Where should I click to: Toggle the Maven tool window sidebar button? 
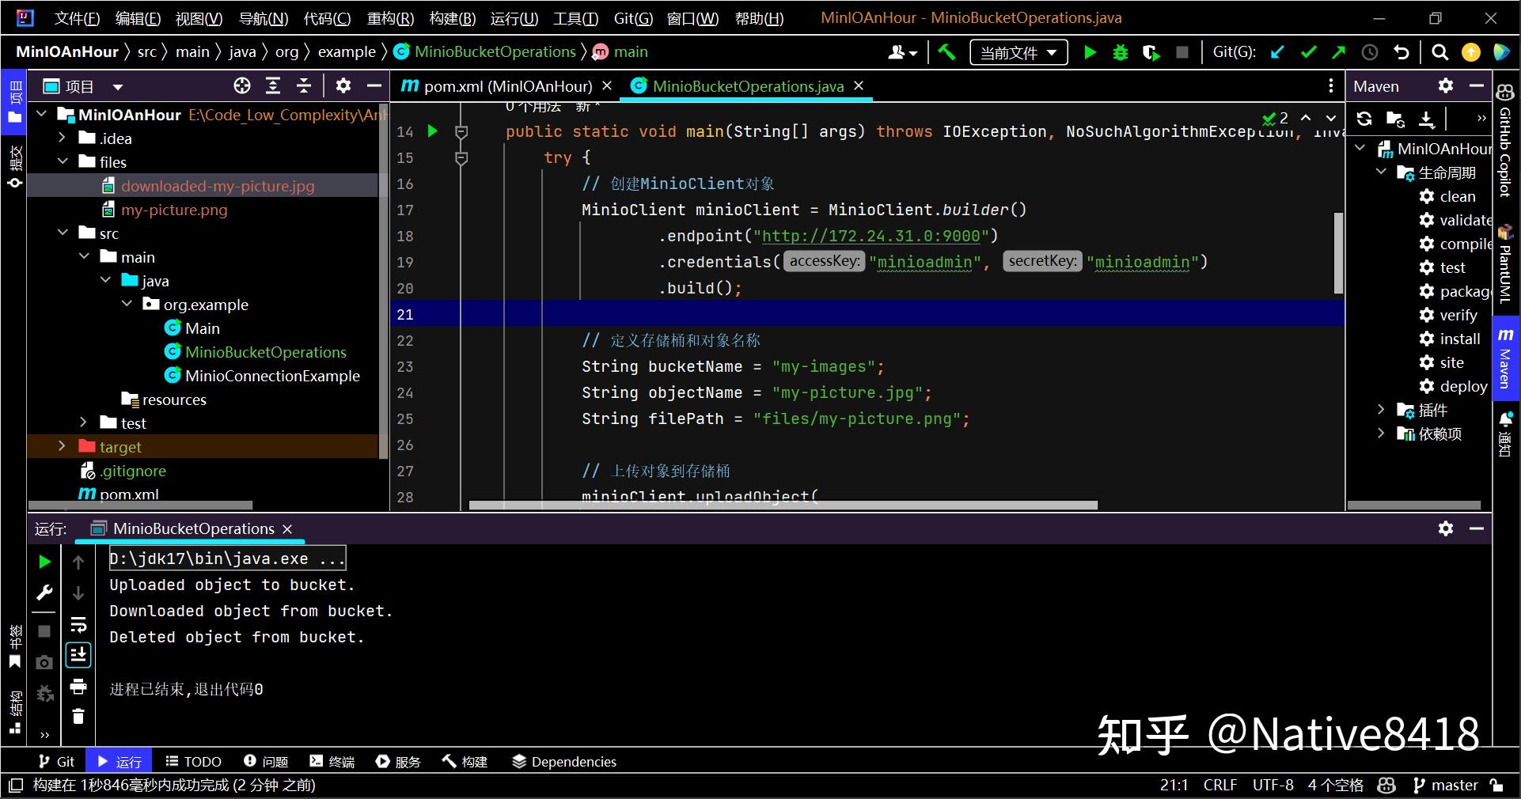[1505, 360]
